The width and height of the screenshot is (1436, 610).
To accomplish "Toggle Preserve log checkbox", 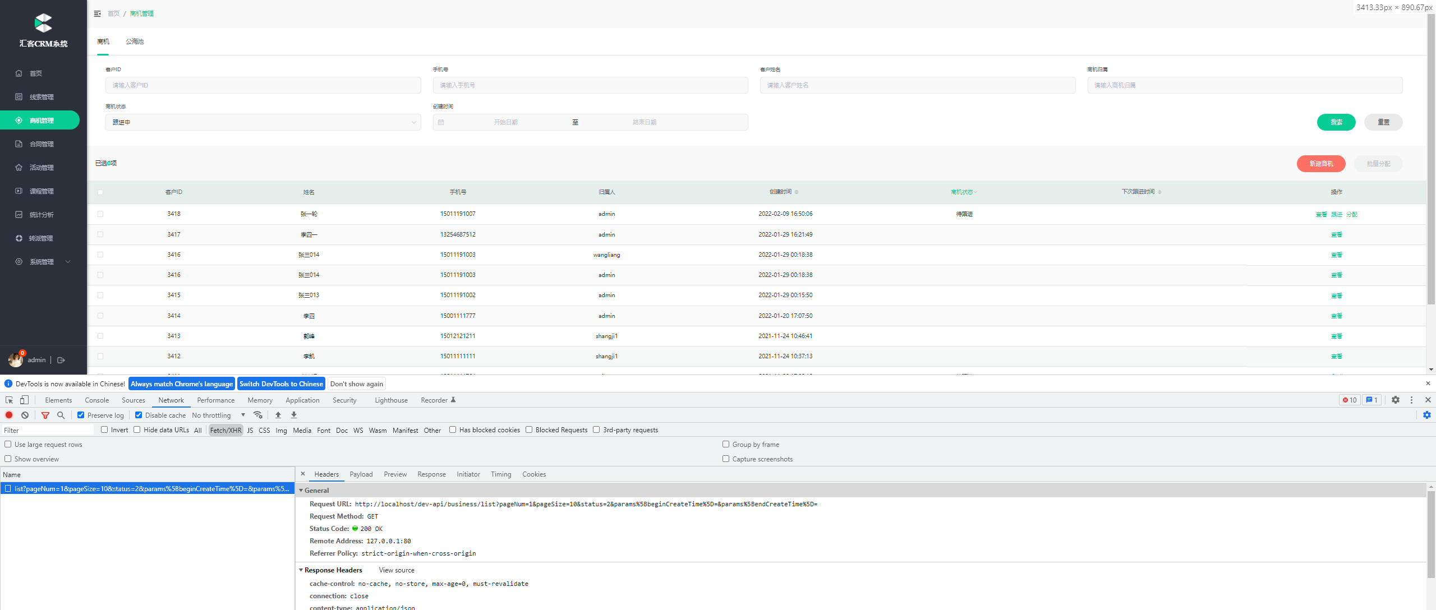I will click(x=81, y=415).
